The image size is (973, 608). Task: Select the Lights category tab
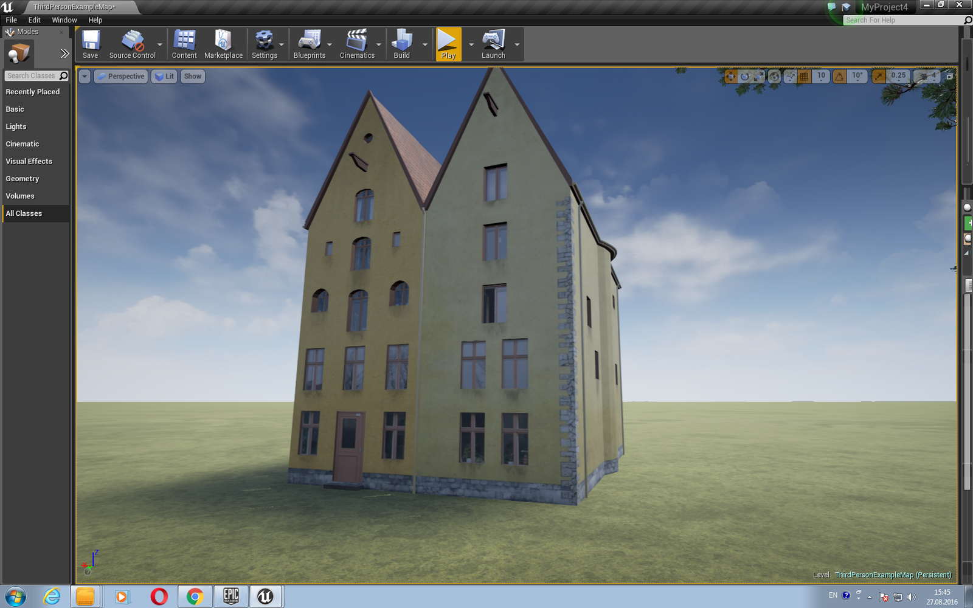16,126
